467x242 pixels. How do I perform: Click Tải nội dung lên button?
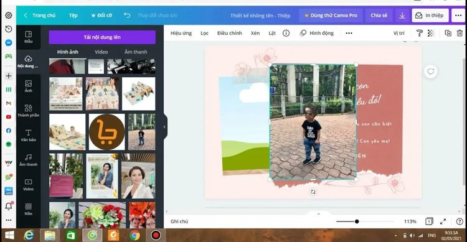tap(102, 37)
